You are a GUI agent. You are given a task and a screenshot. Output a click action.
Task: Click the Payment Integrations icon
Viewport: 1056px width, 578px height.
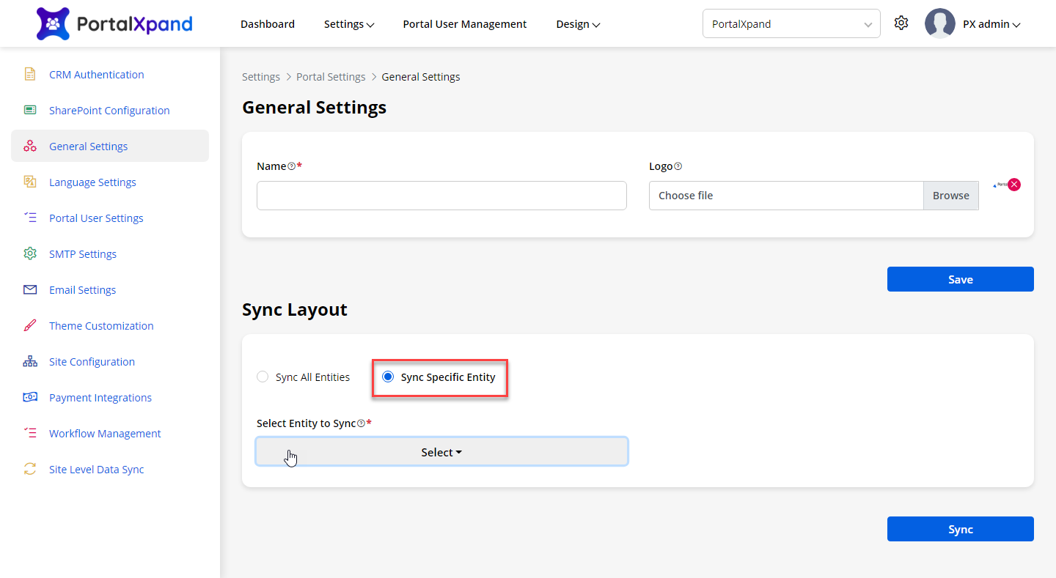pyautogui.click(x=30, y=397)
